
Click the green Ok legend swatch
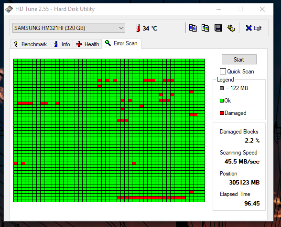(x=222, y=101)
